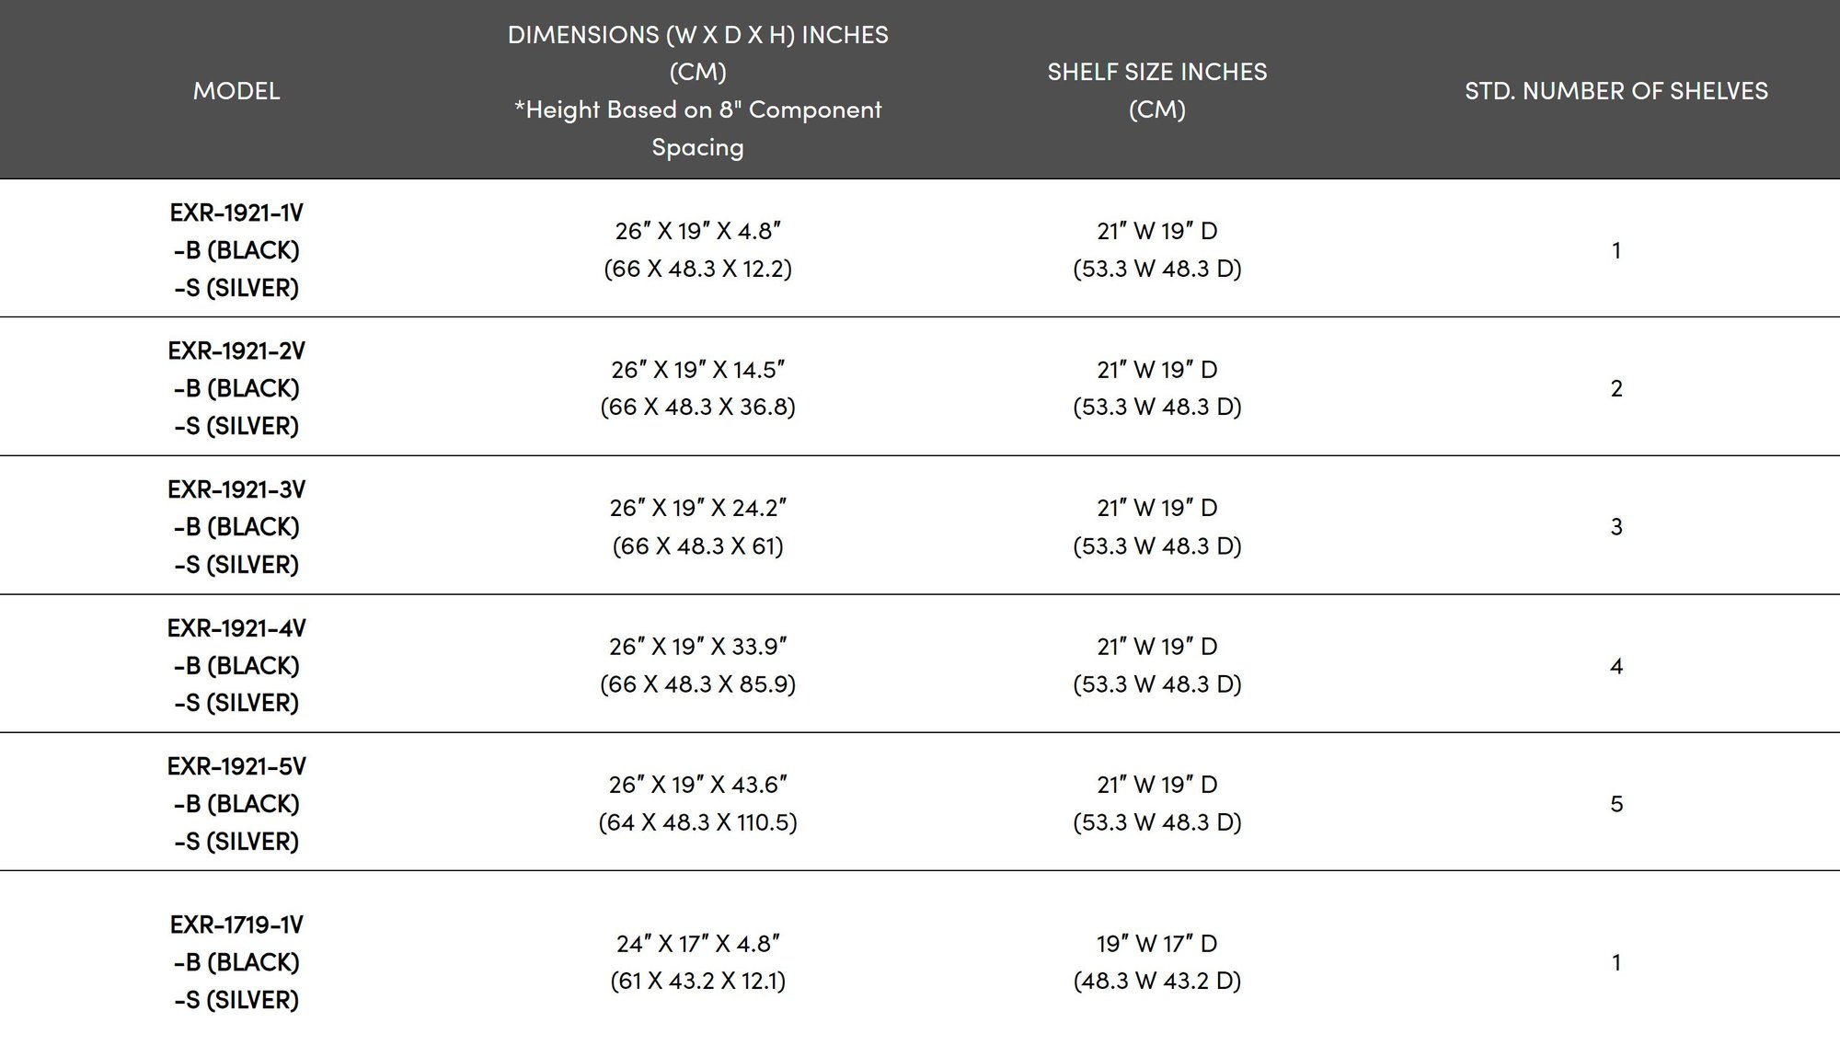Click shelf size cell in the EXR-1921-4V row

[1156, 665]
